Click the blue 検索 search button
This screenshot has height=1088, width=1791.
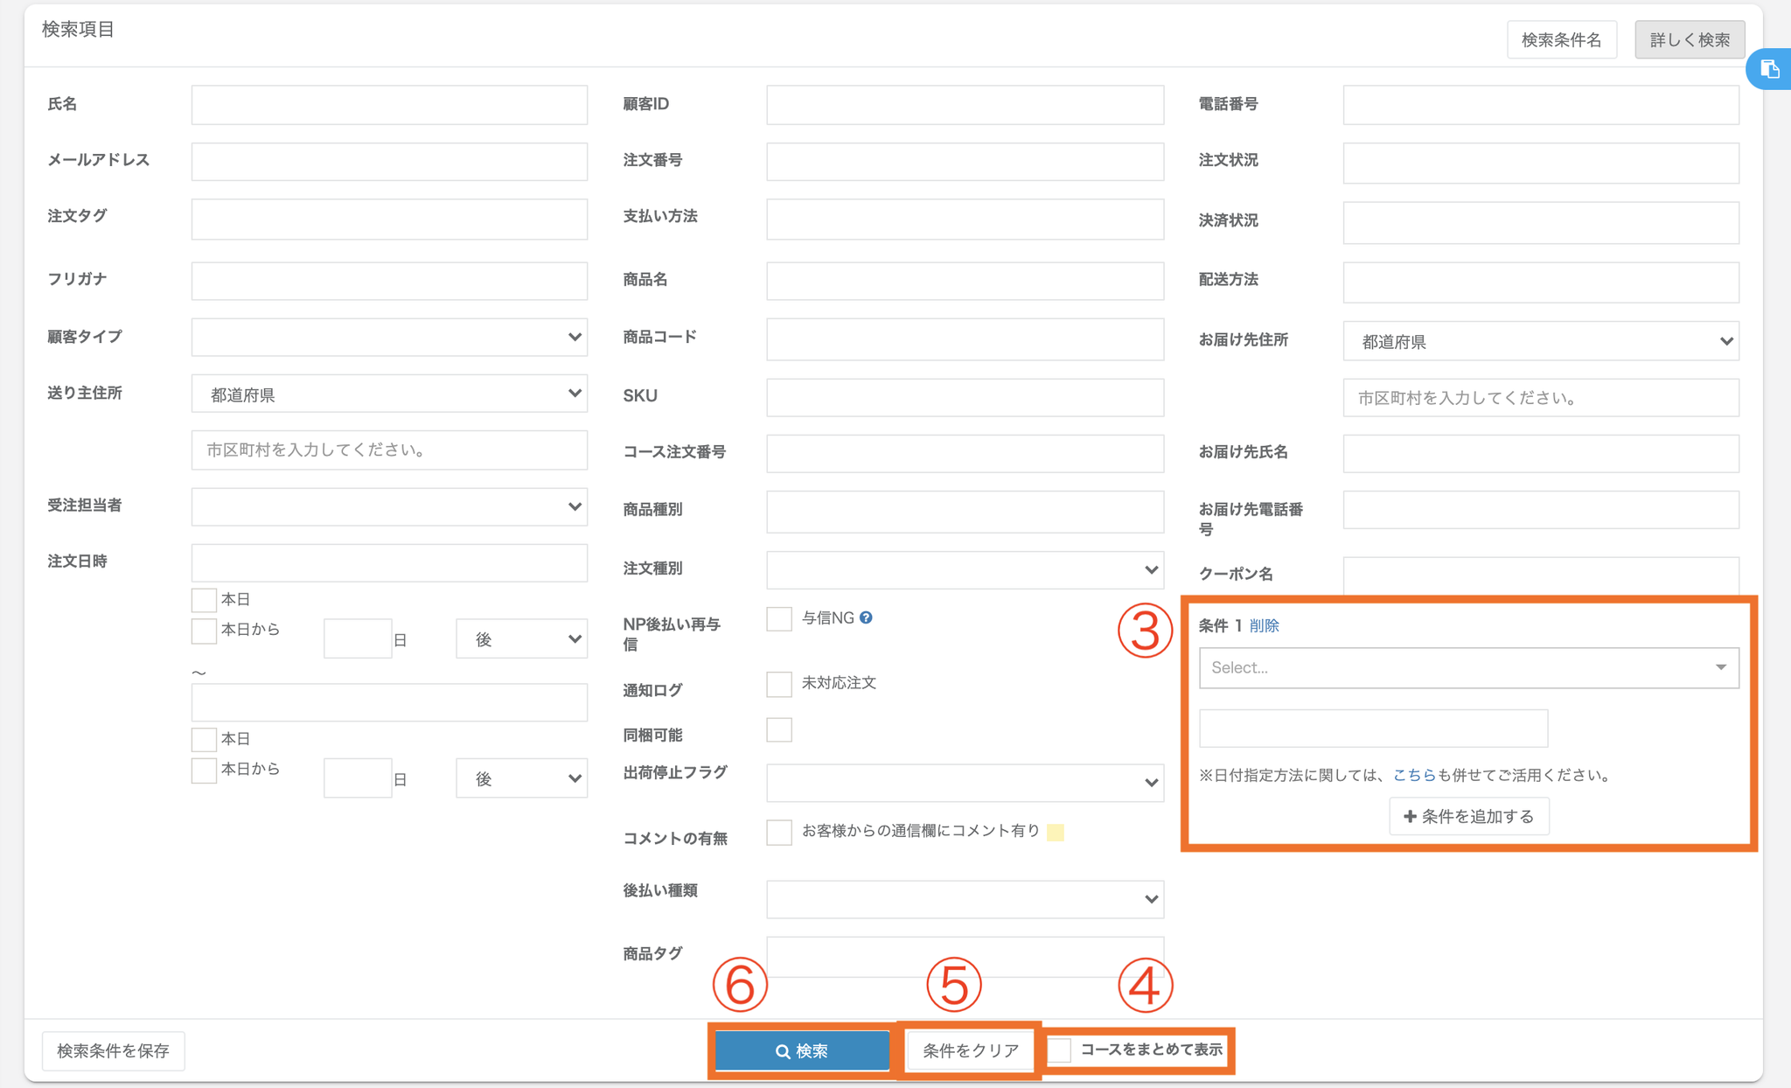(x=802, y=1050)
